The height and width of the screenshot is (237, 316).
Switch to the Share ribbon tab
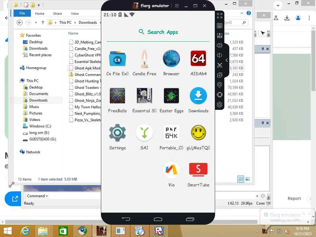point(57,14)
